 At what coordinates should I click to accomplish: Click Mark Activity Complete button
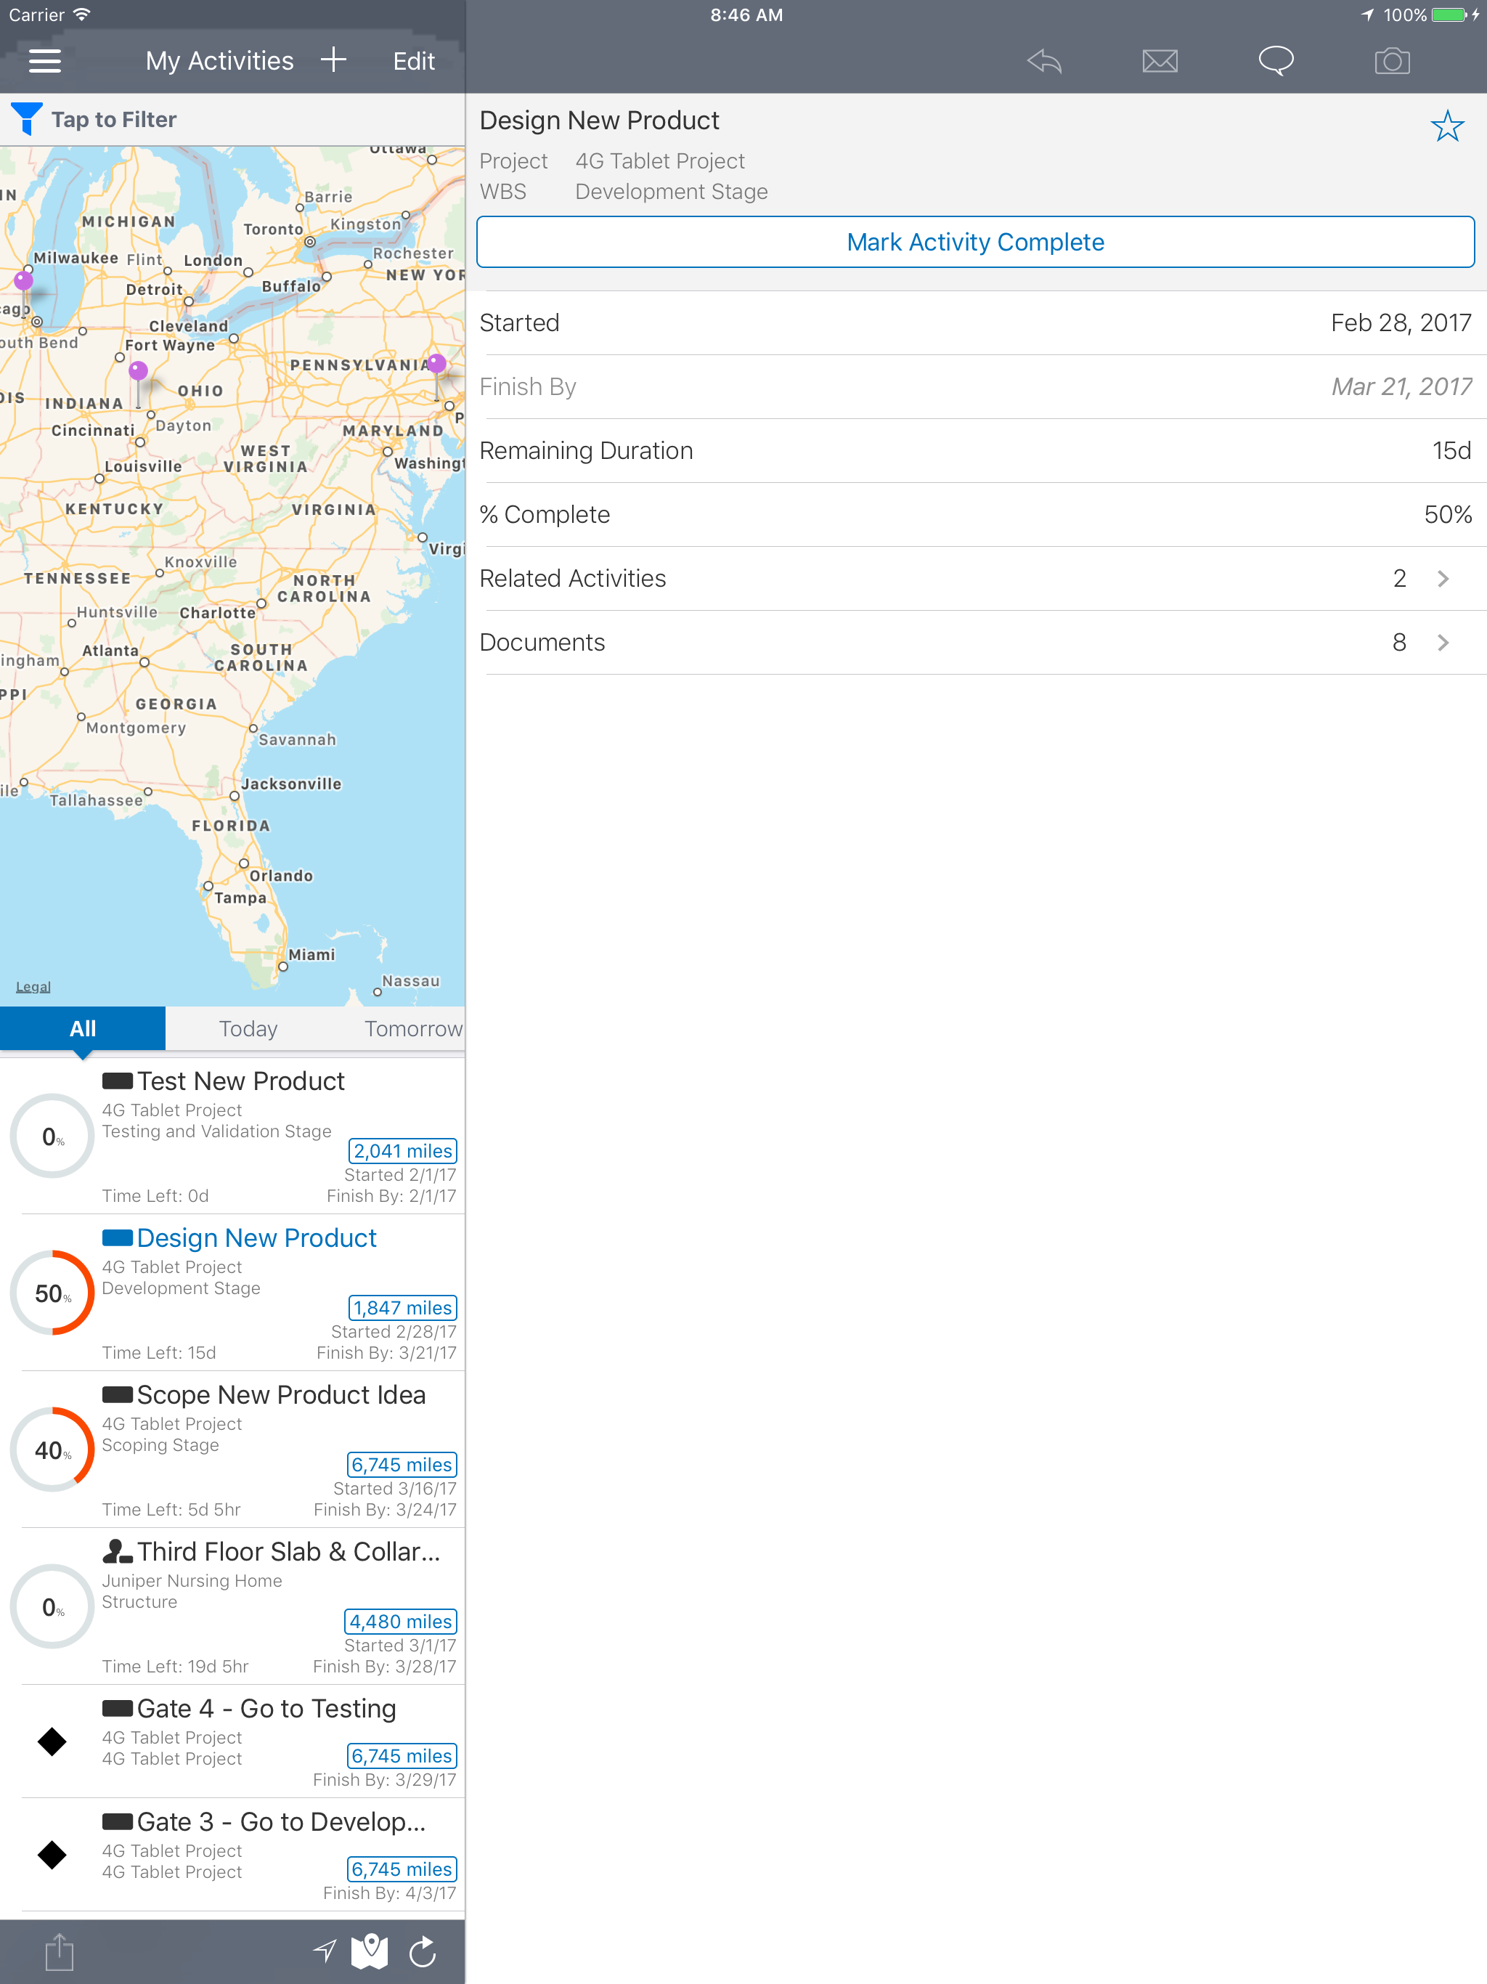point(975,242)
